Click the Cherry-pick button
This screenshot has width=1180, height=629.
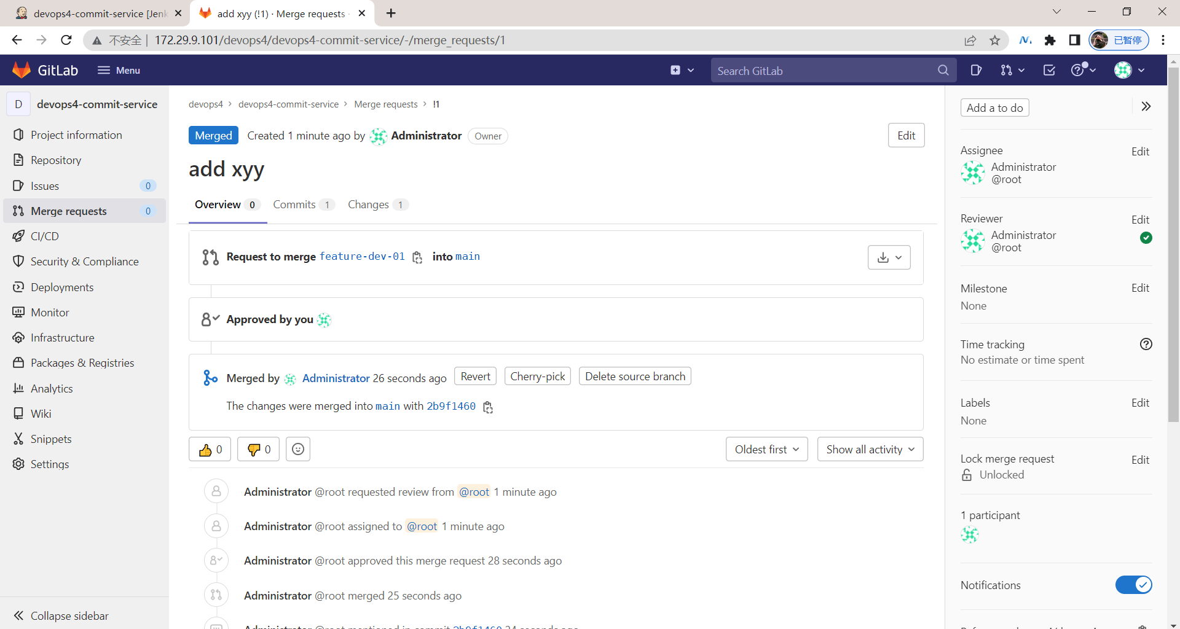pos(537,377)
